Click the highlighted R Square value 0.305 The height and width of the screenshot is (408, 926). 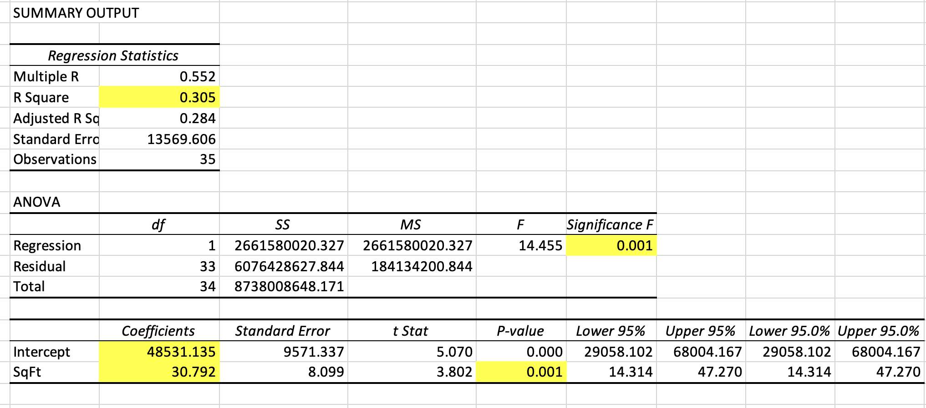159,97
